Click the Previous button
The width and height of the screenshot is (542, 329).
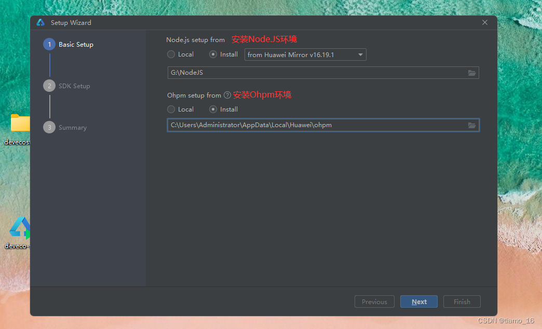[x=374, y=301]
